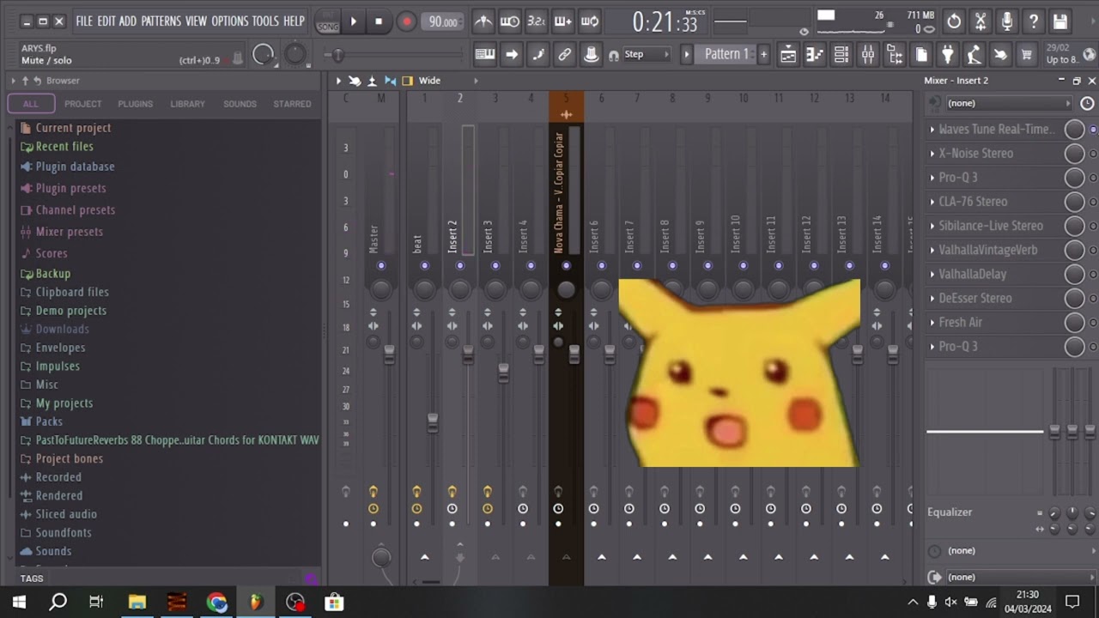Toggle the main snap magnet icon
This screenshot has width=1099, height=618.
(x=613, y=55)
